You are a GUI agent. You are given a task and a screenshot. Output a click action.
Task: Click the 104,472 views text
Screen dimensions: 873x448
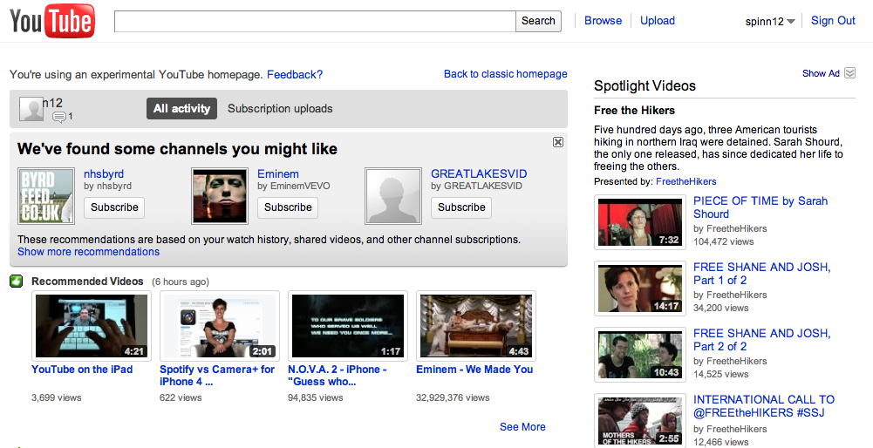click(x=723, y=241)
